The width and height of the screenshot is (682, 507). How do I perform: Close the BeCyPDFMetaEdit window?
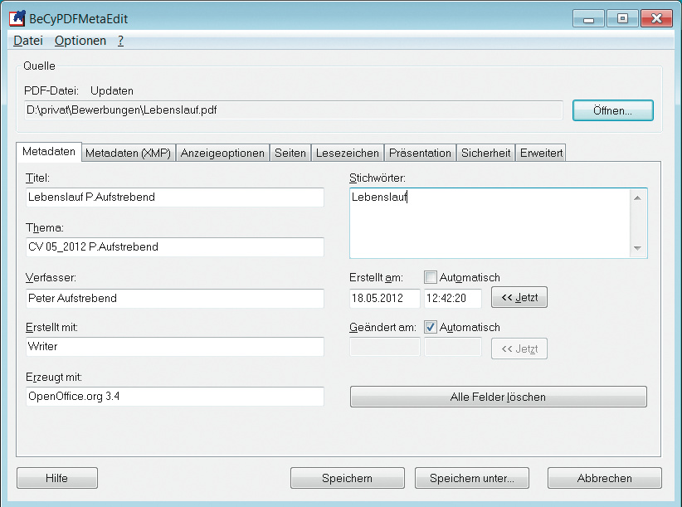click(x=657, y=19)
